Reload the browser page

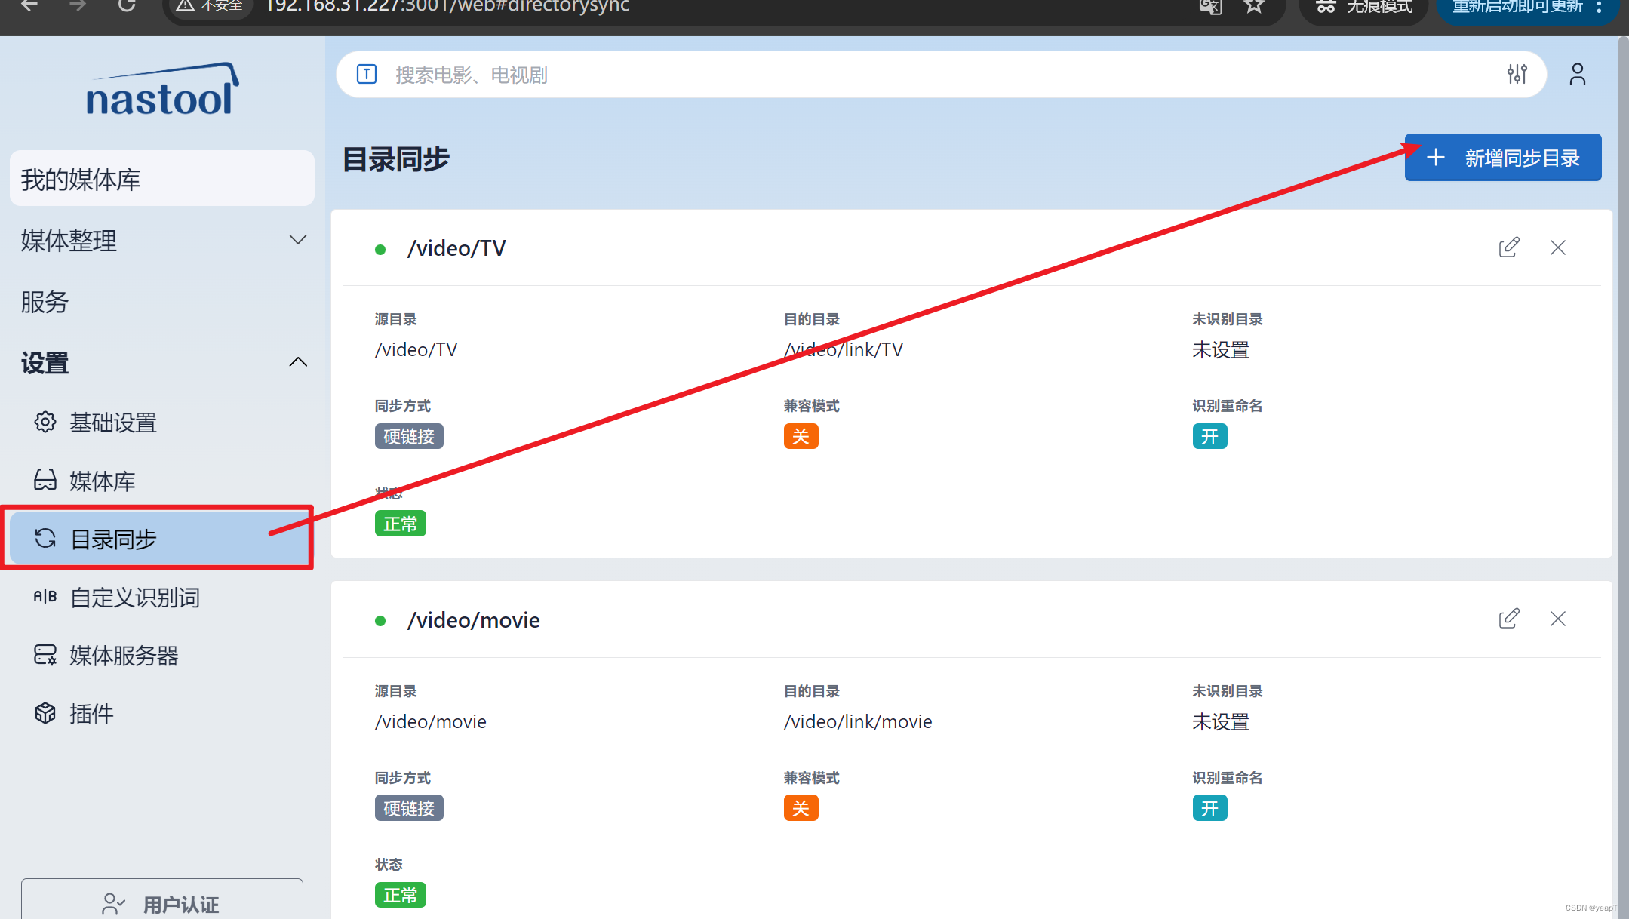127,6
